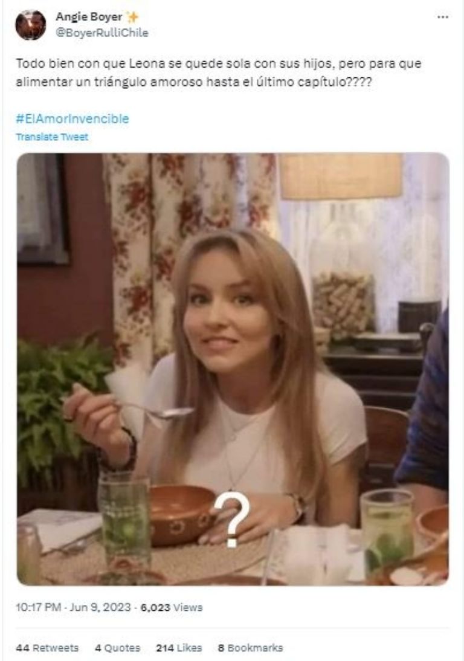Click the white question mark on the photo
464x661 pixels.
(x=231, y=519)
